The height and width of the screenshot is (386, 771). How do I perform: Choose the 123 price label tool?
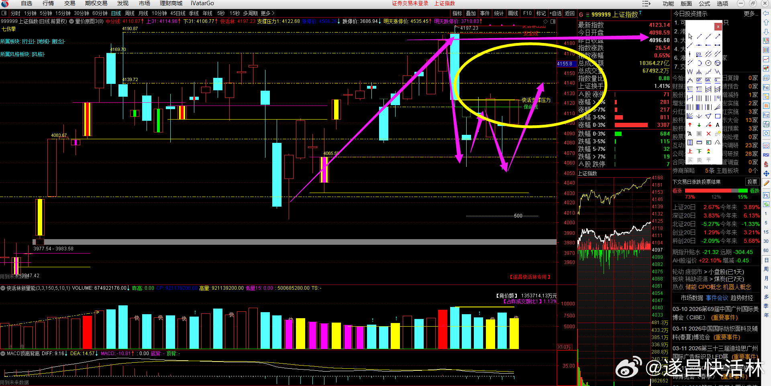coord(699,54)
